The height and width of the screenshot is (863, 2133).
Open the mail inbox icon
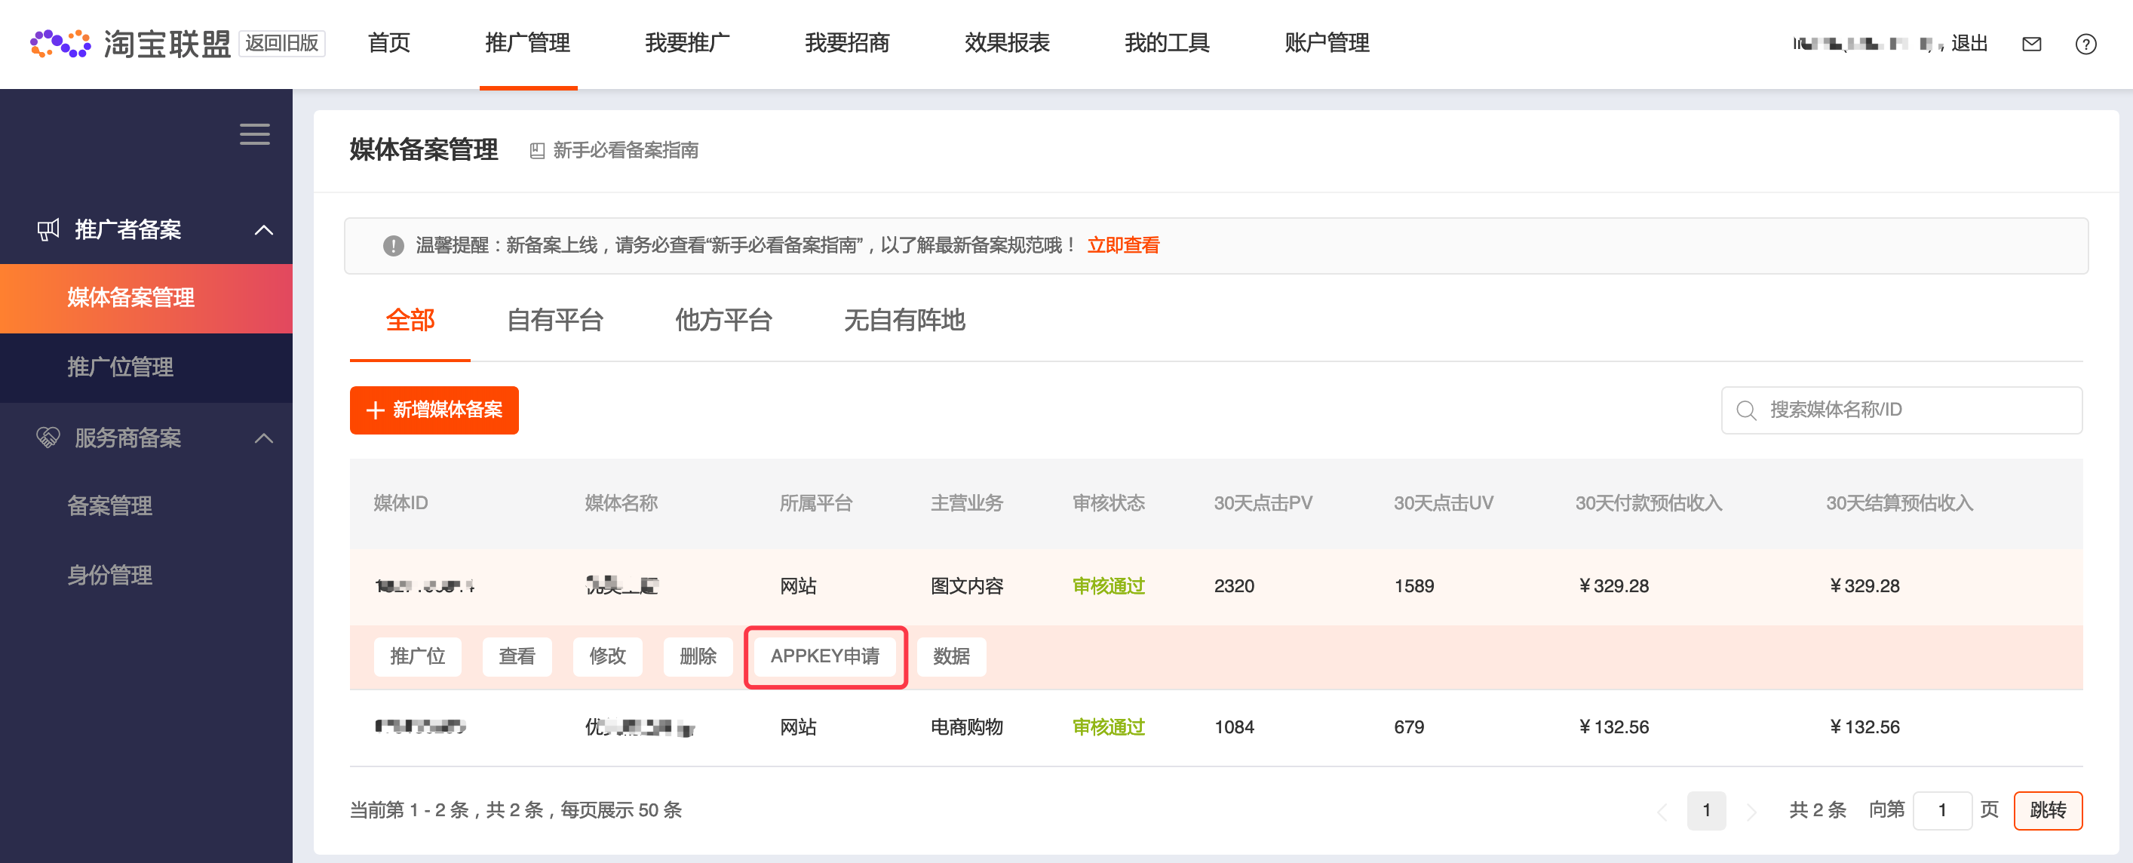click(2031, 44)
